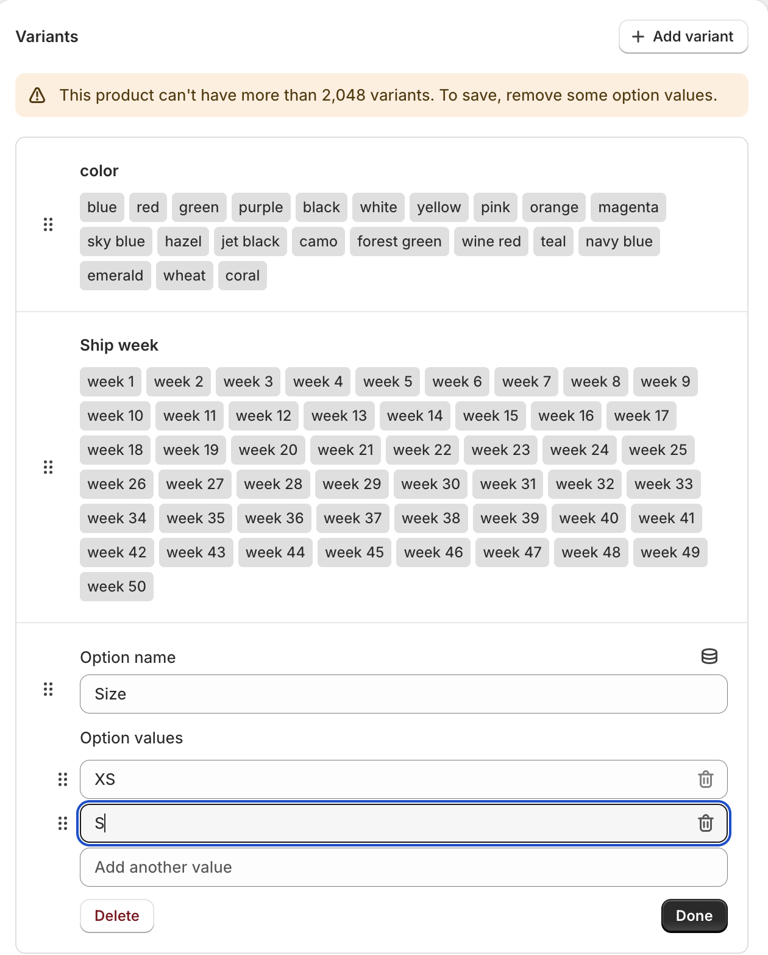Click the week 25 tag
The width and height of the screenshot is (768, 955).
pos(658,450)
